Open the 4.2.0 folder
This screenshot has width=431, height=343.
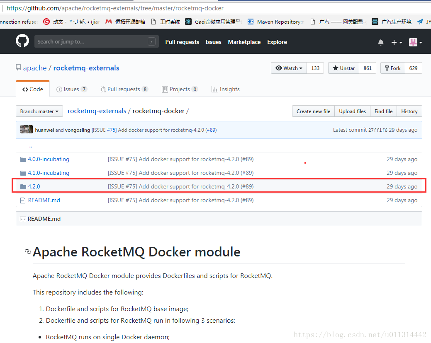click(x=34, y=186)
